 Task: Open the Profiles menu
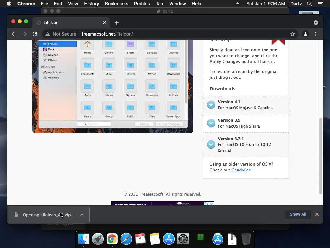(x=142, y=4)
